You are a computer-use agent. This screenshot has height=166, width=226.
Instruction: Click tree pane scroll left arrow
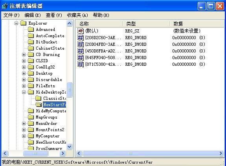click(x=5, y=153)
